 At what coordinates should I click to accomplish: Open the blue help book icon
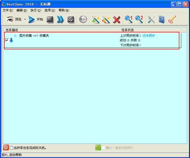[x=162, y=19]
